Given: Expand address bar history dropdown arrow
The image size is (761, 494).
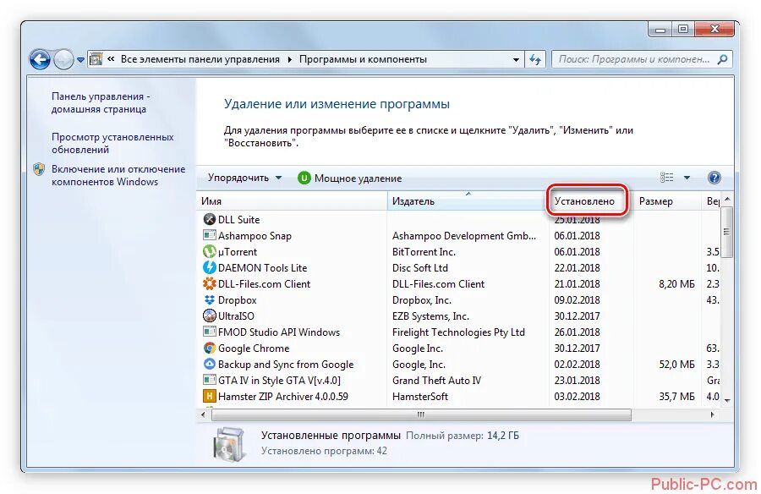Looking at the screenshot, I should [516, 60].
